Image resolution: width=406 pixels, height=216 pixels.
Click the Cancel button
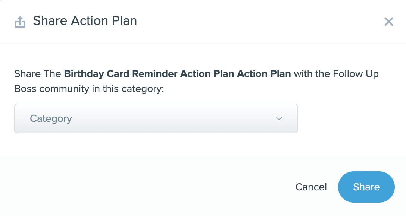311,187
